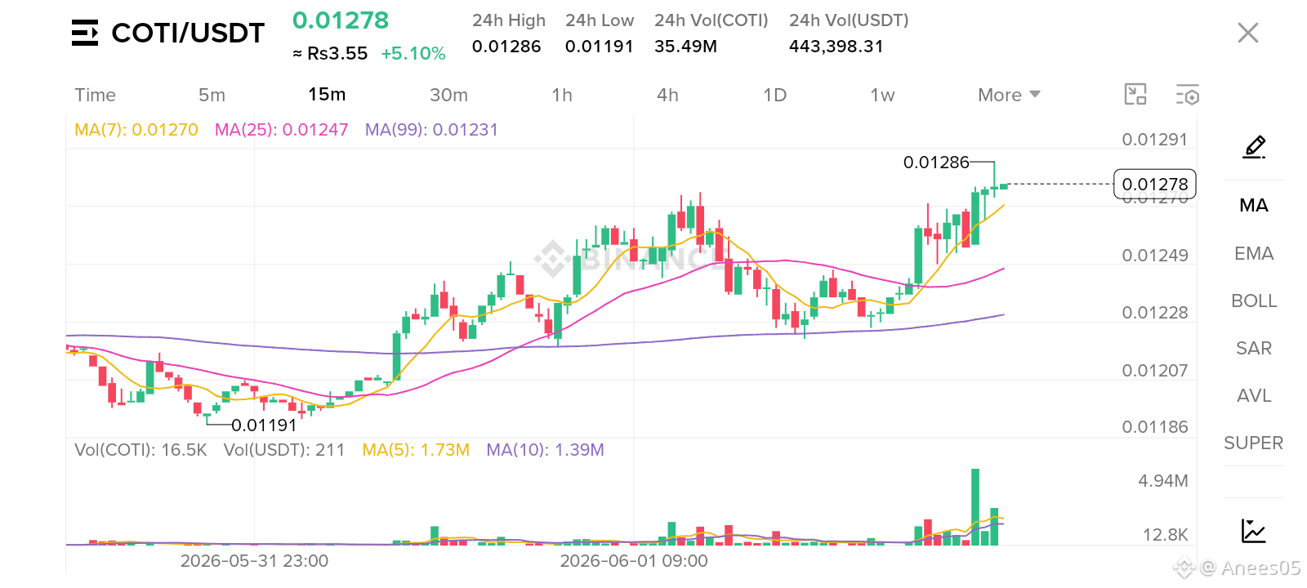Select the 30m timeframe
Image resolution: width=1307 pixels, height=588 pixels.
(448, 95)
